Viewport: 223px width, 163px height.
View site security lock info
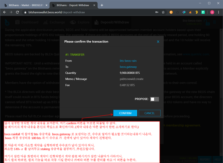[x=25, y=13]
